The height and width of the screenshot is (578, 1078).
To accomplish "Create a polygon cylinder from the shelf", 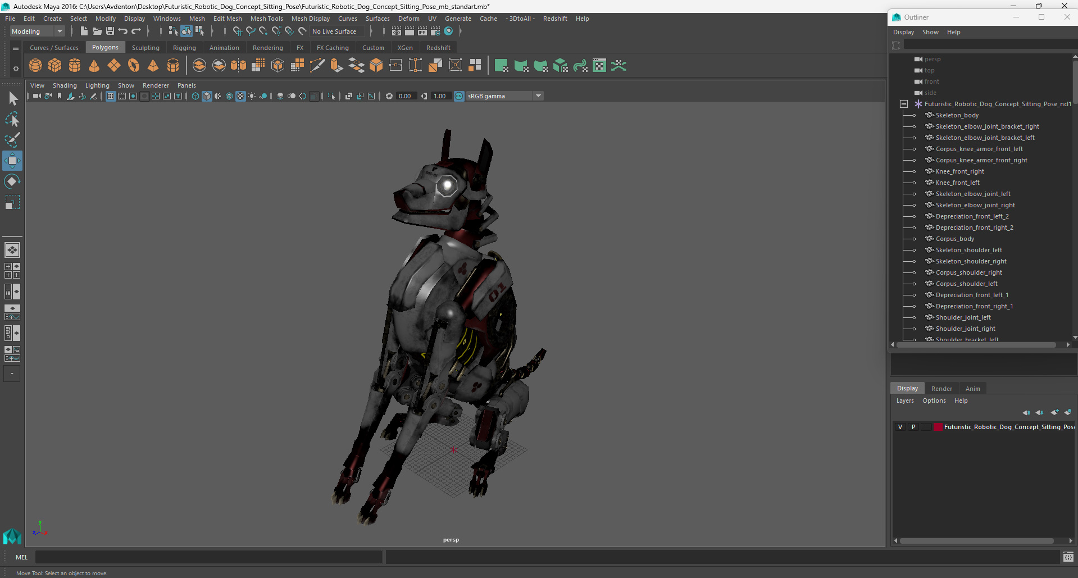I will 75,66.
